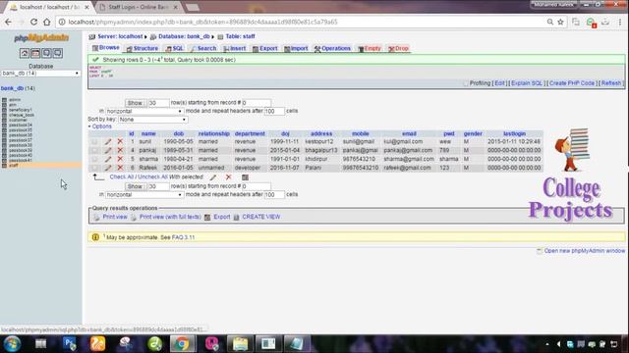
Task: Click the upper starting record number field
Action: pyautogui.click(x=257, y=103)
